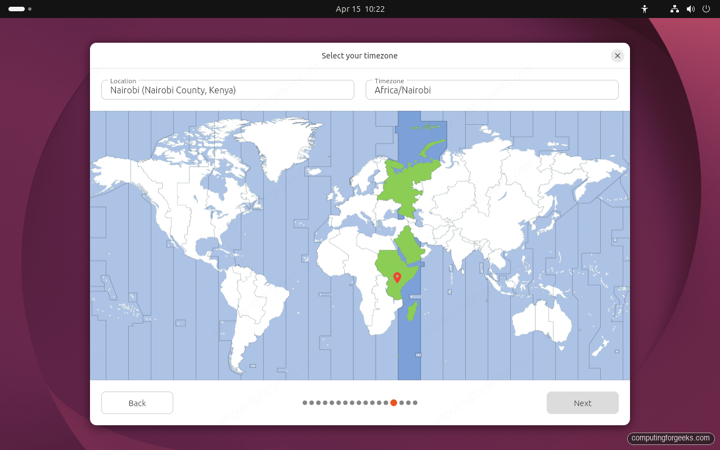Viewport: 720px width, 450px height.
Task: Click the power icon in the system tray
Action: point(707,9)
